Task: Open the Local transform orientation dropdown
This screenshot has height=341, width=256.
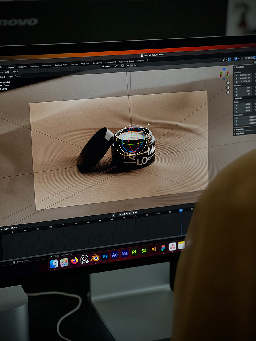Action: (108, 66)
